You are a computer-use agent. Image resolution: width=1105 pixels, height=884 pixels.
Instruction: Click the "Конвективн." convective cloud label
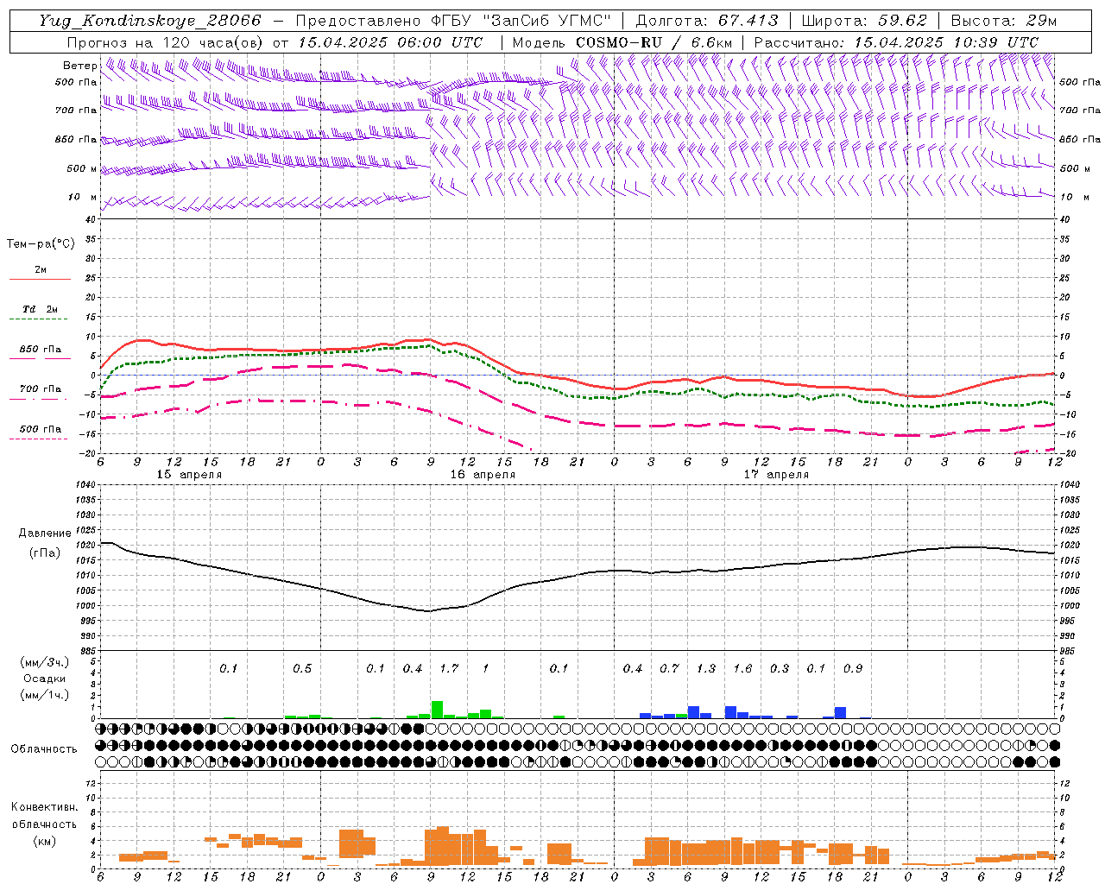(44, 807)
